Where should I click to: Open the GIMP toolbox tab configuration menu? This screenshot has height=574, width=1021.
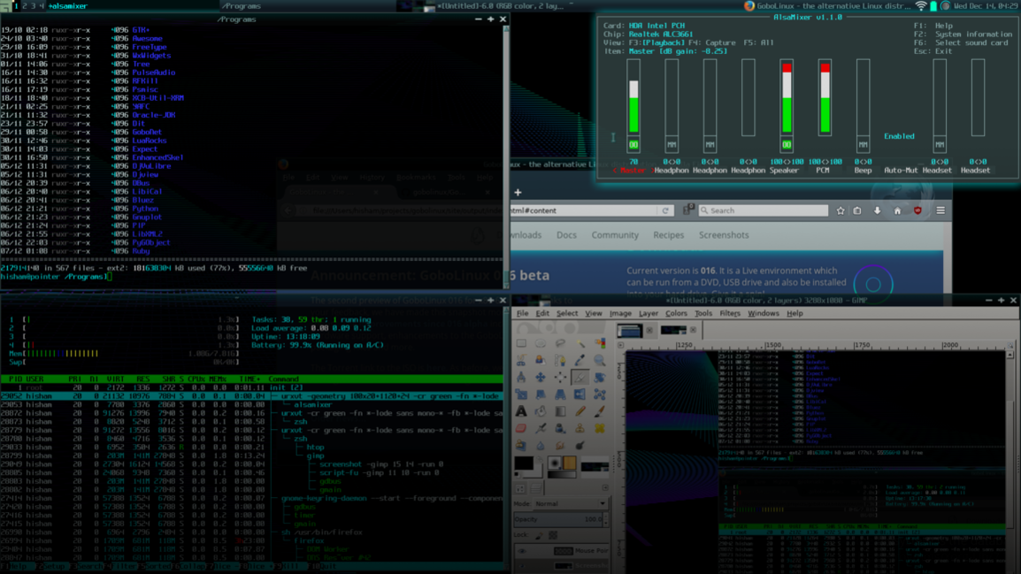coord(605,487)
